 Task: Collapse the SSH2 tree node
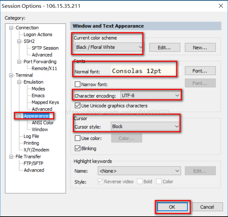coord(19,41)
